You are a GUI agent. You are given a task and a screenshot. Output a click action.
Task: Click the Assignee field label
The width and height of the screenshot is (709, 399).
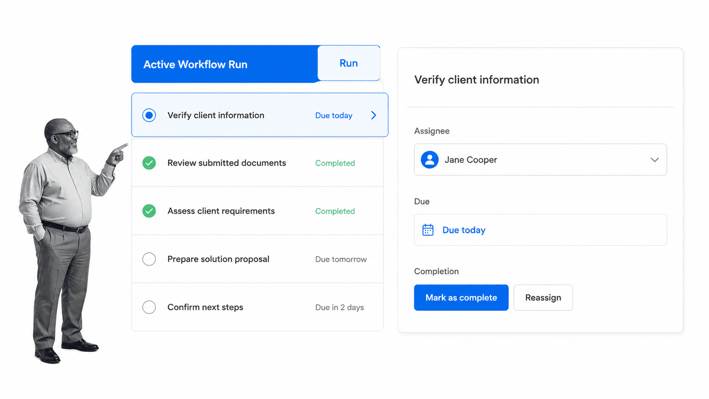pyautogui.click(x=432, y=131)
